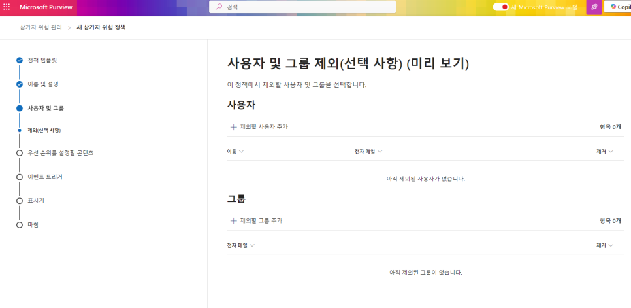Click the step circle for 마침
The height and width of the screenshot is (308, 631).
click(20, 225)
